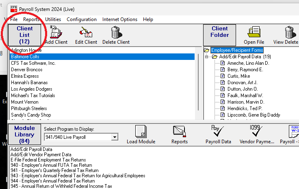Select Arlington House in client list
The height and width of the screenshot is (189, 299).
coord(26,50)
